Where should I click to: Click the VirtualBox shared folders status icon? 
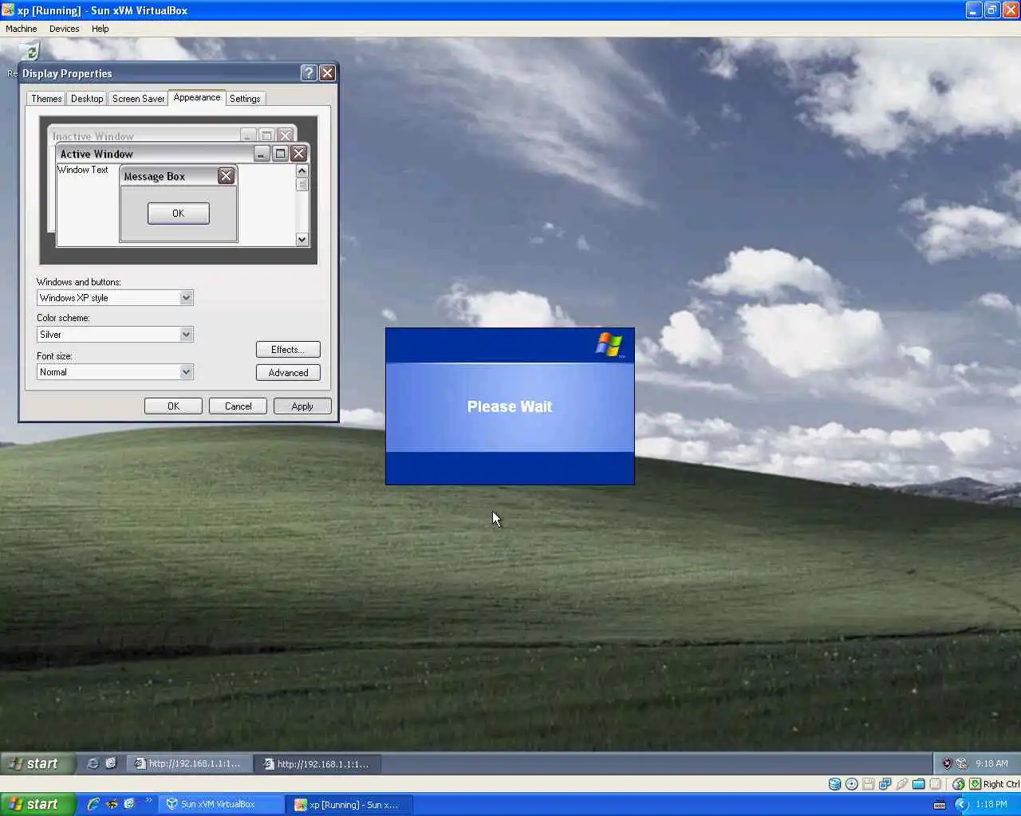[x=919, y=784]
